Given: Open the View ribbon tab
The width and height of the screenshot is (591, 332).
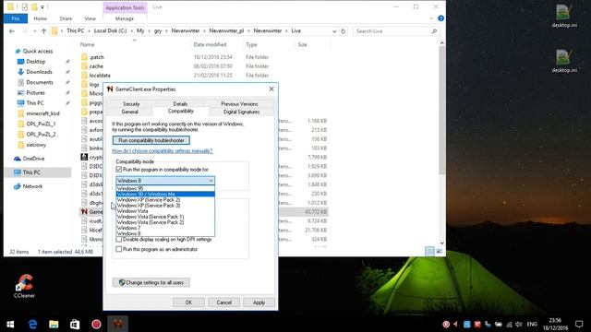Looking at the screenshot, I should [90, 18].
